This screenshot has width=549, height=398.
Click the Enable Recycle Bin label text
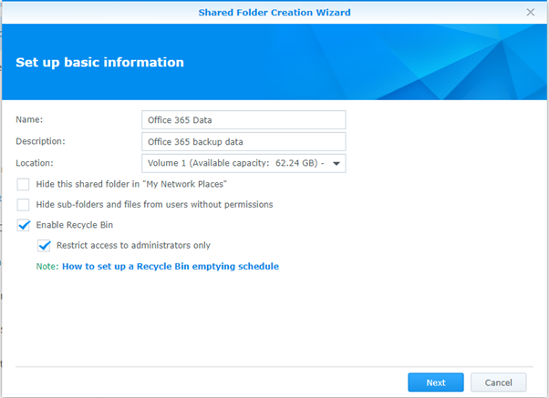pyautogui.click(x=75, y=225)
